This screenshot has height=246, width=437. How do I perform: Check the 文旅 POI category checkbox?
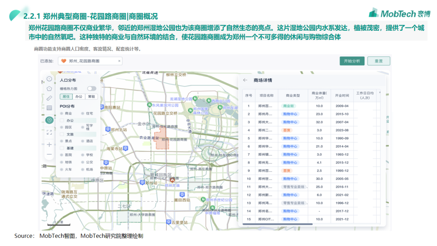[x=62, y=134]
